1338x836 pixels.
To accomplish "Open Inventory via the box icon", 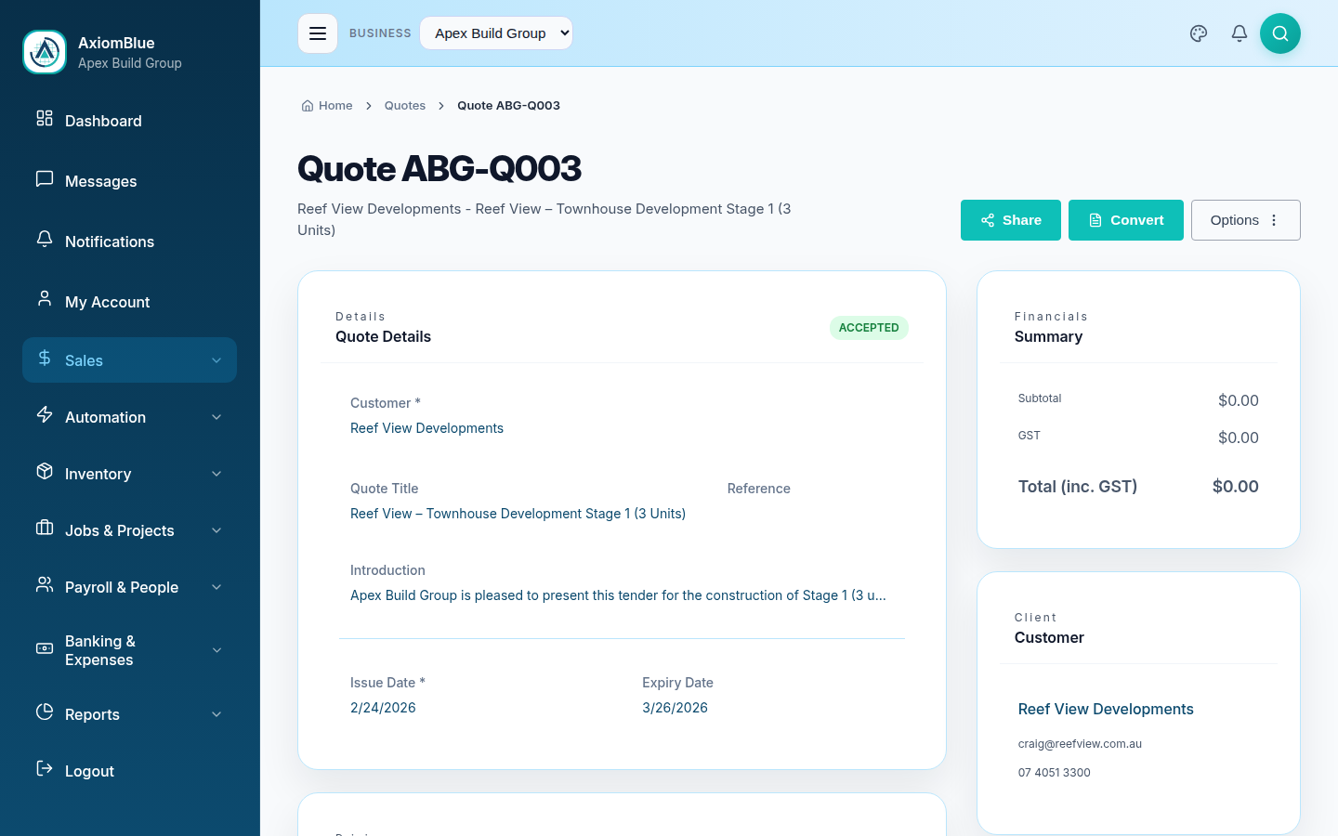I will coord(45,473).
